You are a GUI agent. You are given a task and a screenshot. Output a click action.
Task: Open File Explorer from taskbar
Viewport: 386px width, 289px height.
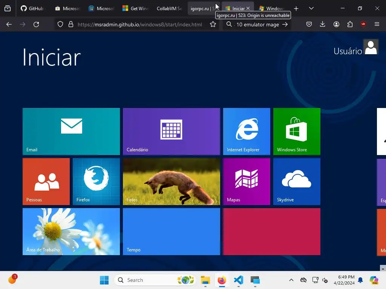pos(205,280)
